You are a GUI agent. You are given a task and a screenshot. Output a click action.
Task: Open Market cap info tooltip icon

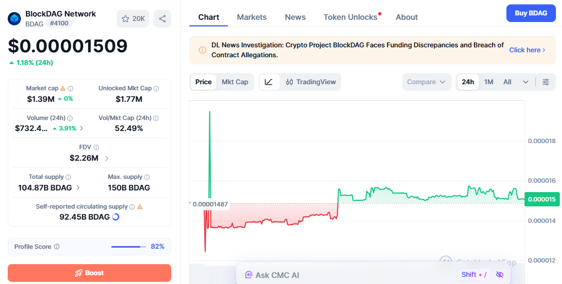click(x=70, y=88)
